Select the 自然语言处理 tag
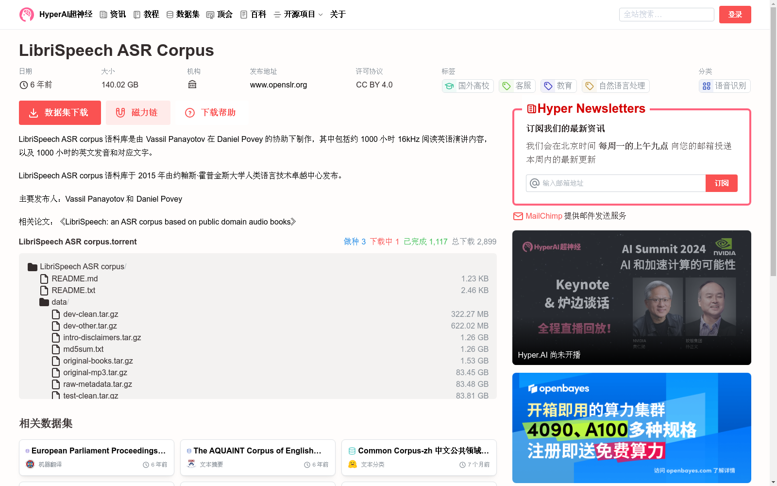Viewport: 777px width, 486px height. [616, 86]
